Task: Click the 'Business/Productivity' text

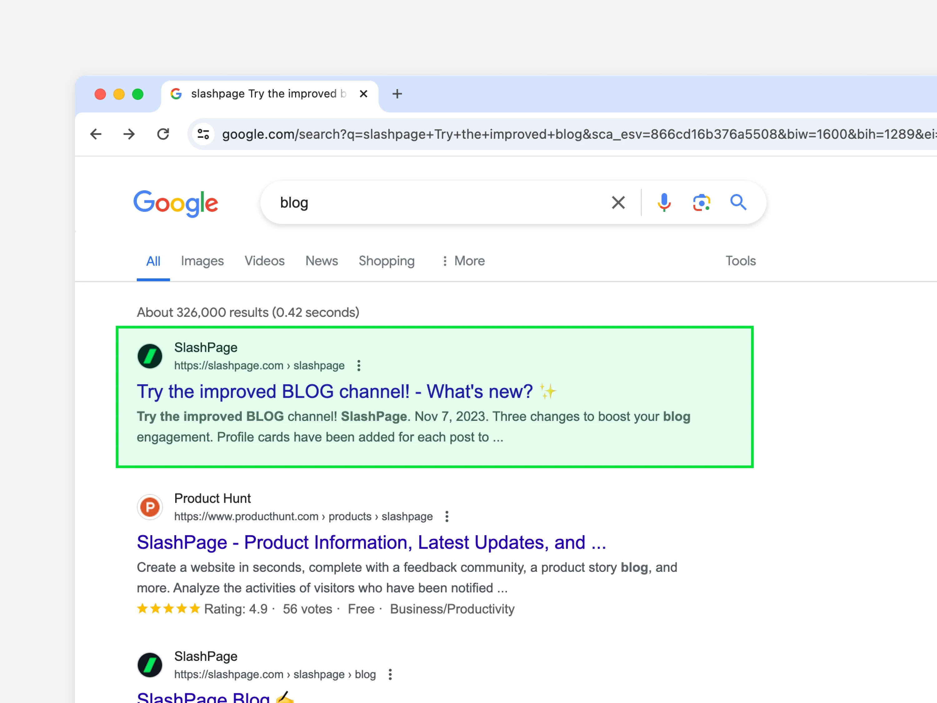Action: pos(452,609)
